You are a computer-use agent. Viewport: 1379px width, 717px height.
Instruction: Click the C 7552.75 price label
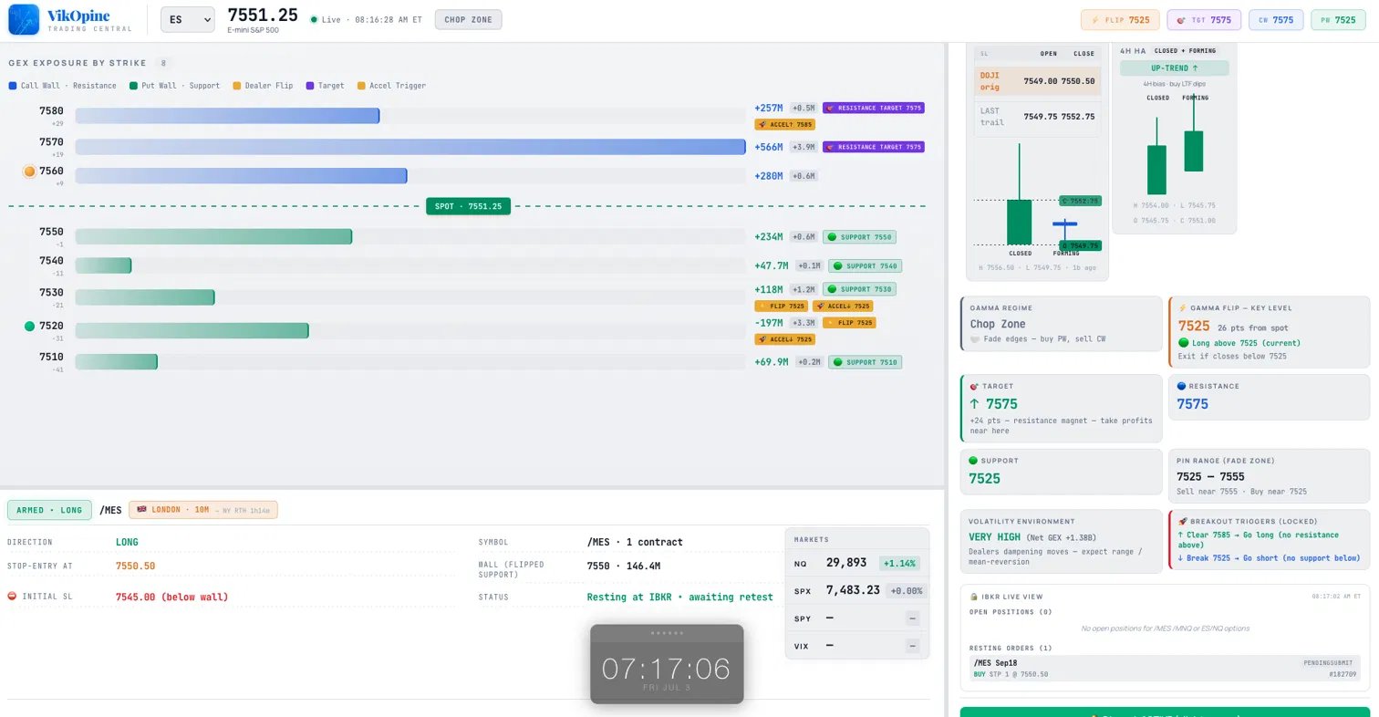pyautogui.click(x=1080, y=201)
